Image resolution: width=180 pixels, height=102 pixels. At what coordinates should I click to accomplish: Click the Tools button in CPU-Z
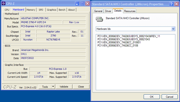click(x=45, y=87)
